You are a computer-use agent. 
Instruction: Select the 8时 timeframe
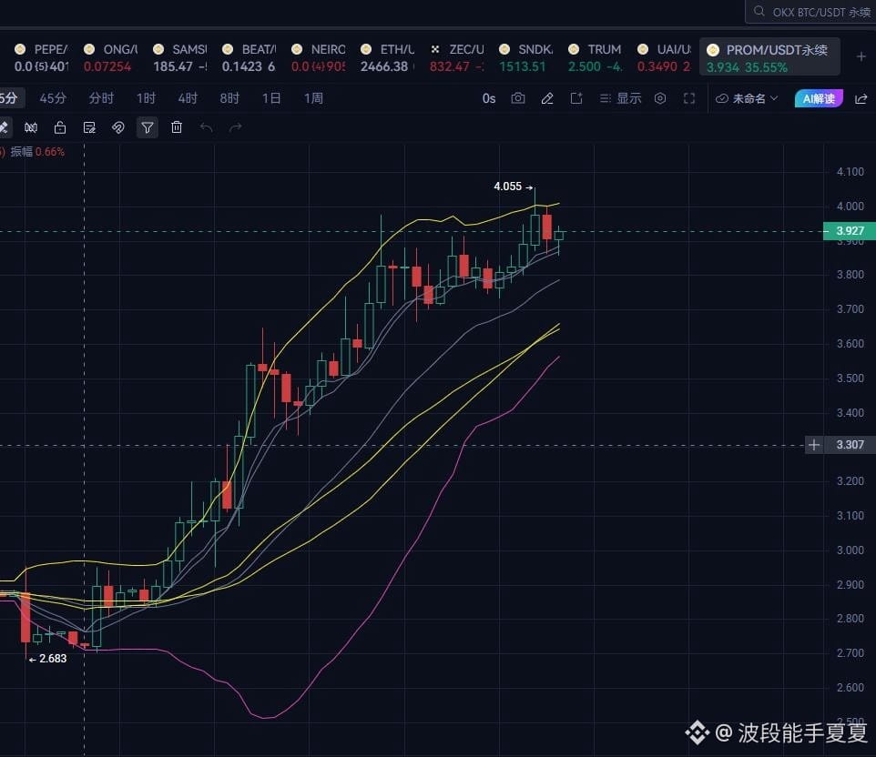click(229, 98)
